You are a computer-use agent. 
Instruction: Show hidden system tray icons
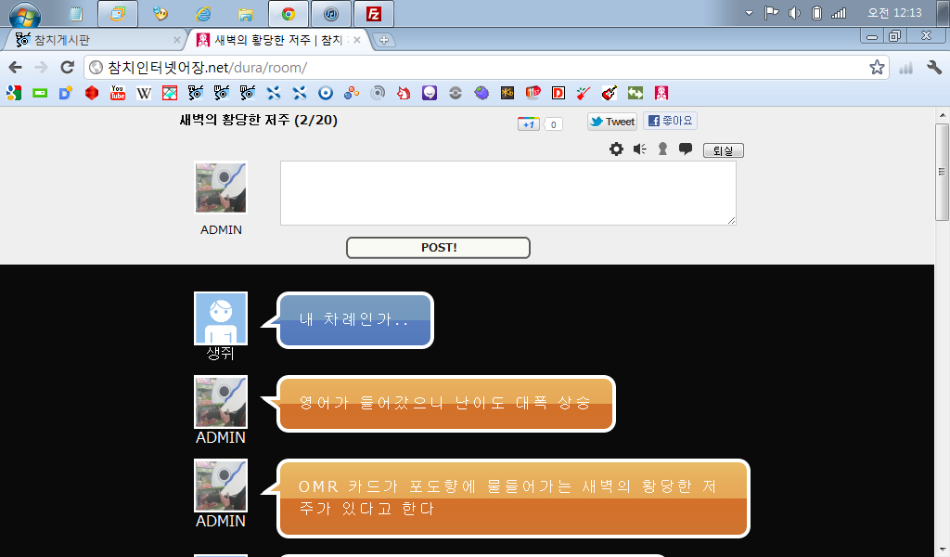[750, 13]
